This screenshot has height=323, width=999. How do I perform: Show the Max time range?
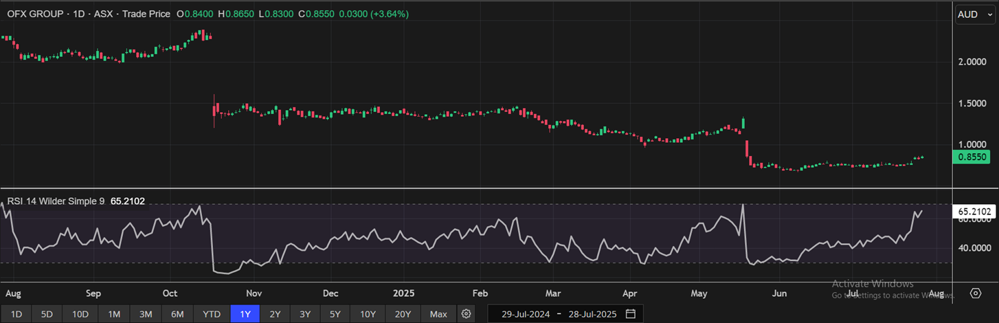438,314
